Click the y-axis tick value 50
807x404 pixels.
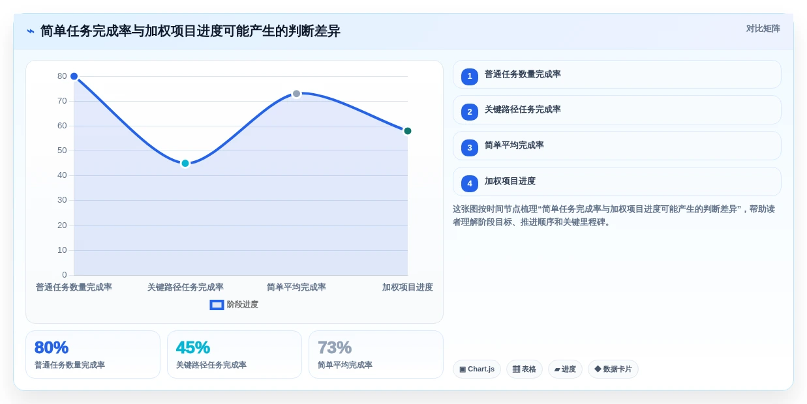62,151
